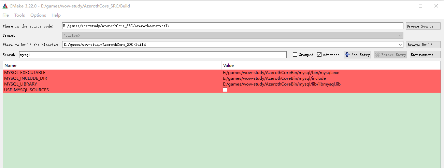
Task: Open the File menu
Action: 6,15
